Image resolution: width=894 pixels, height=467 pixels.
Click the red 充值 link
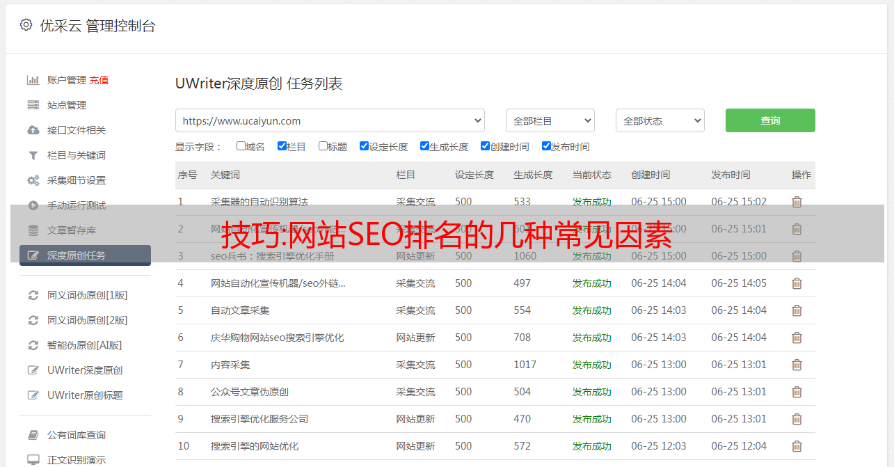tap(99, 80)
